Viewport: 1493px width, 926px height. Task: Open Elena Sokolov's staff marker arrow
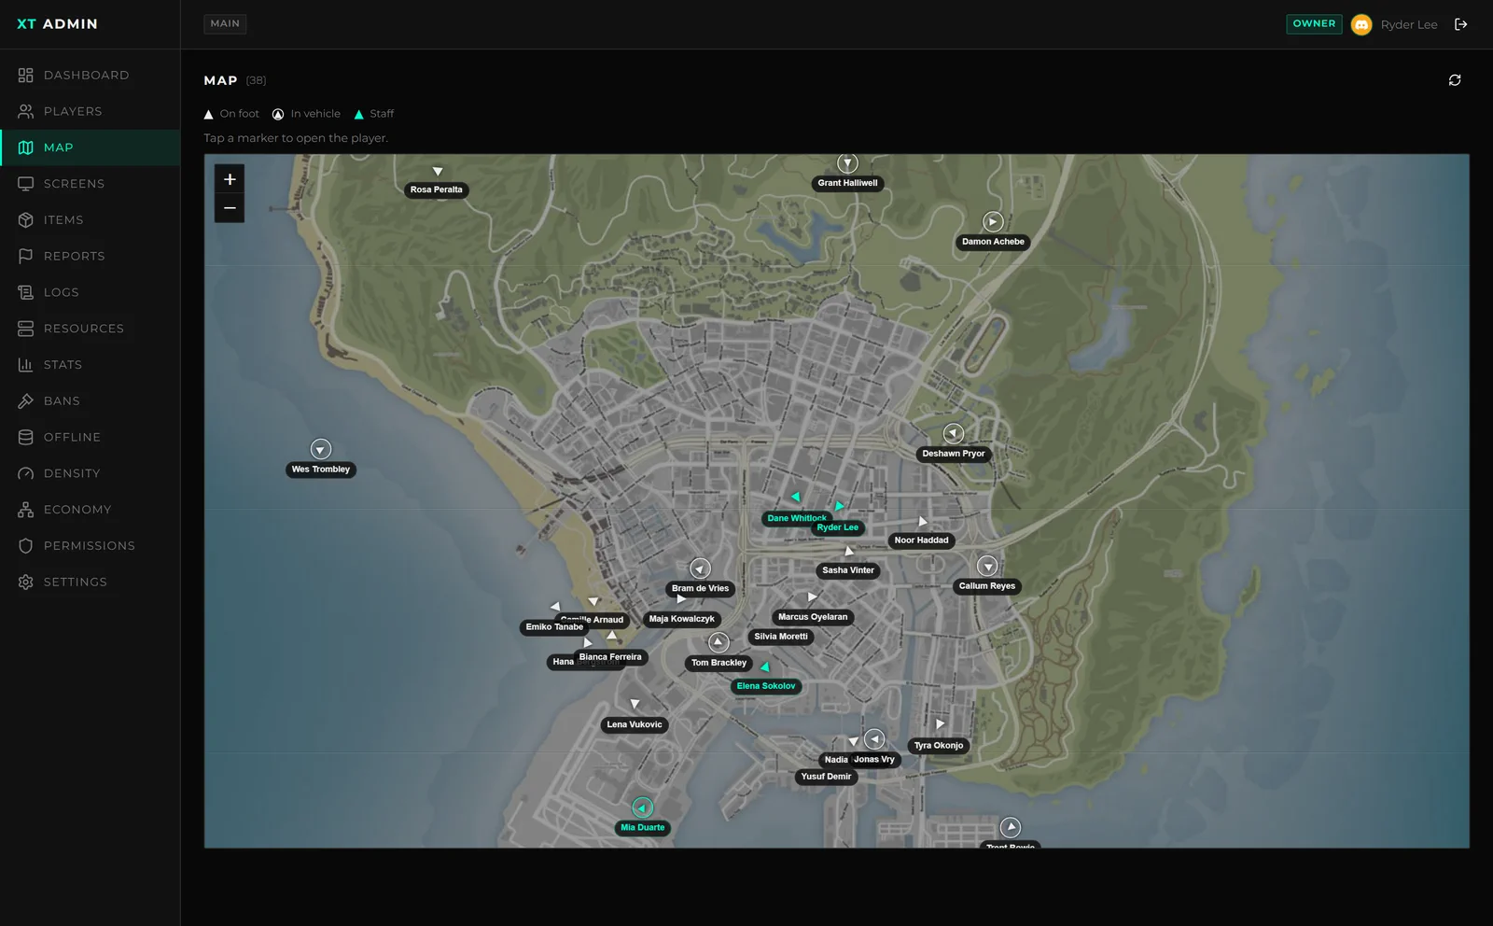coord(765,666)
